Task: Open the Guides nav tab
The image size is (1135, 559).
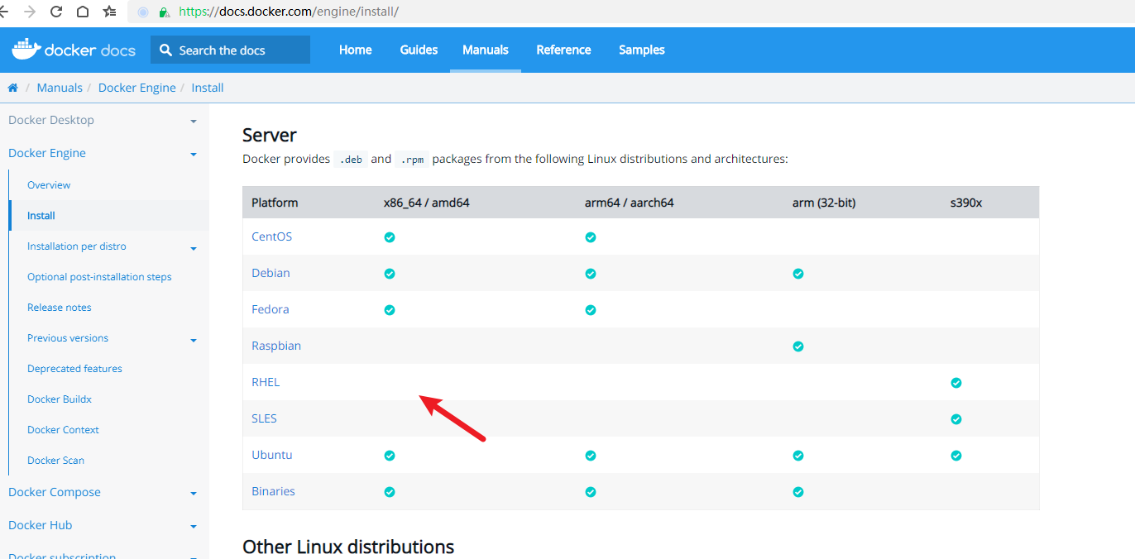Action: click(419, 50)
